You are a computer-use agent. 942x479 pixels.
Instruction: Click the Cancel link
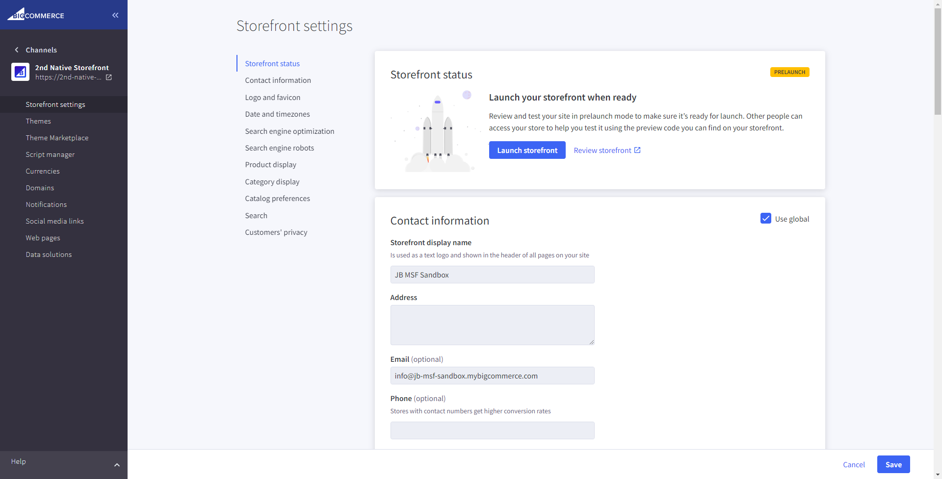click(x=854, y=465)
